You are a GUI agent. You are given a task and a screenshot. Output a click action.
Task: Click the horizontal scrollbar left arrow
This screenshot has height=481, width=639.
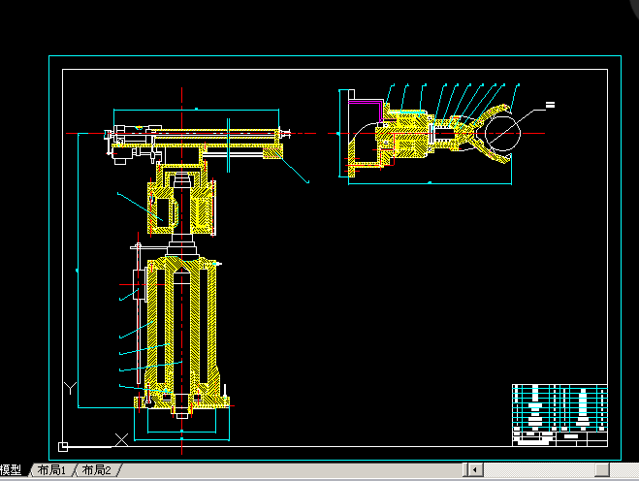[x=474, y=469]
